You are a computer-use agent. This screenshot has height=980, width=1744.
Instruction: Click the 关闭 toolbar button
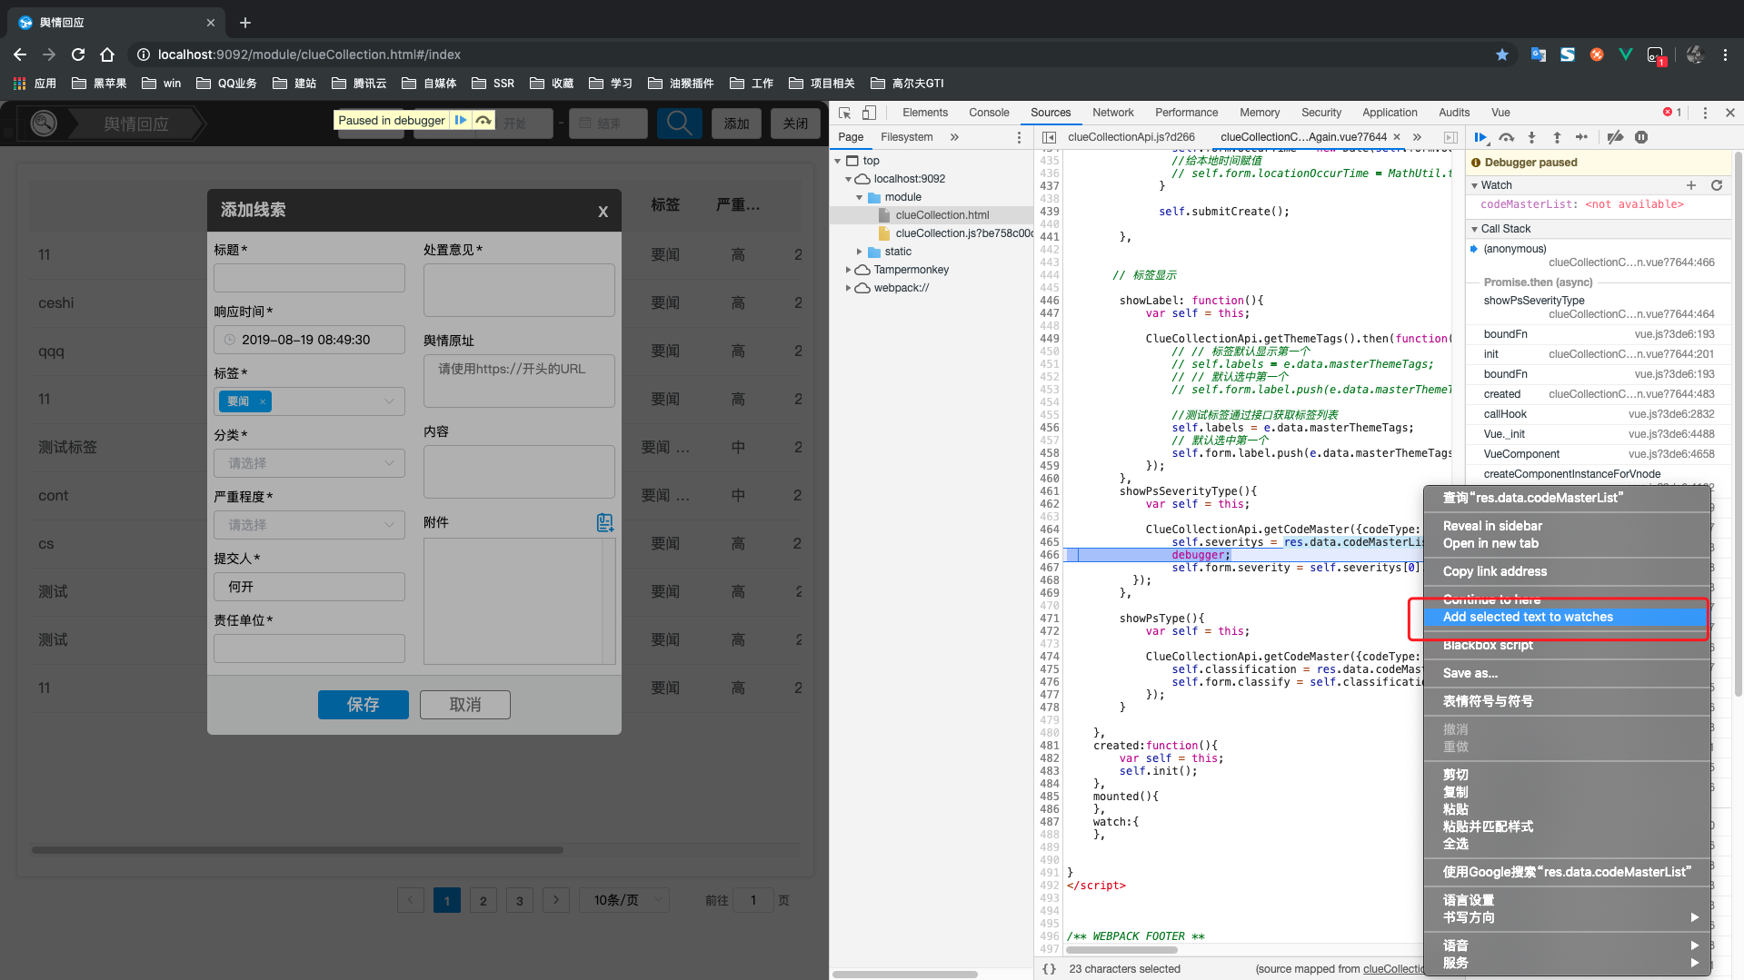(x=795, y=124)
